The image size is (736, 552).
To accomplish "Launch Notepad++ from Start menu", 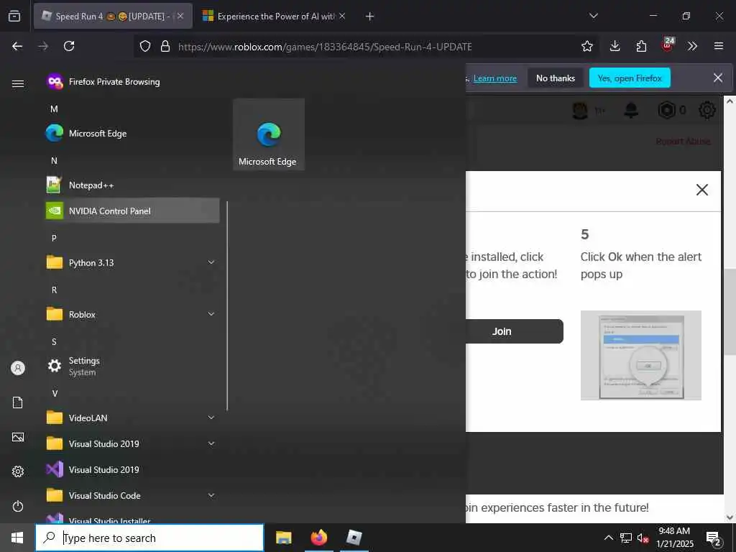I will (132, 185).
